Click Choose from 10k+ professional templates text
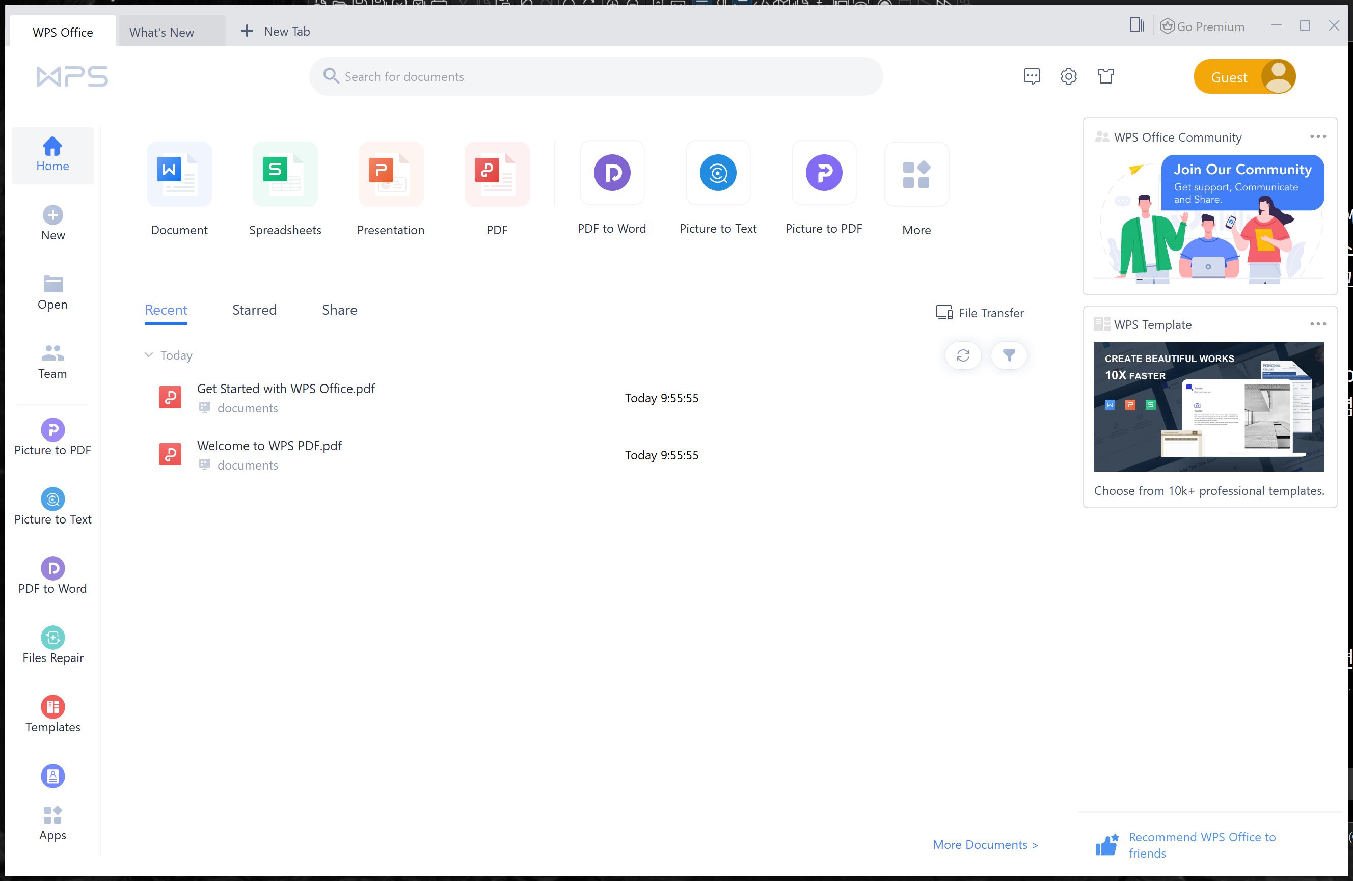1353x881 pixels. tap(1209, 490)
